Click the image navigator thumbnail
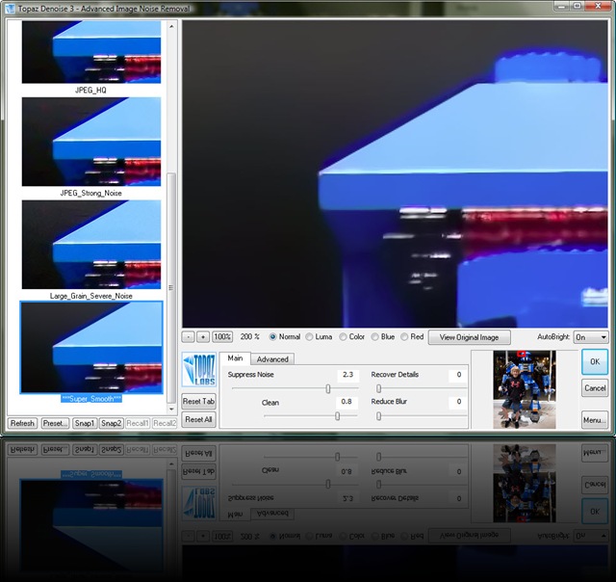This screenshot has height=582, width=616. tap(525, 389)
